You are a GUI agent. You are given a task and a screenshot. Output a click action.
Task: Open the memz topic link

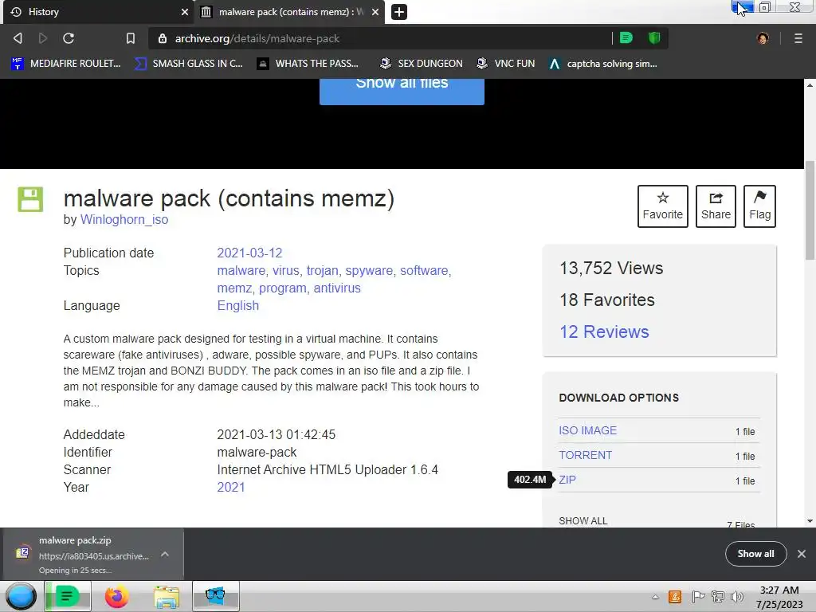pos(234,288)
